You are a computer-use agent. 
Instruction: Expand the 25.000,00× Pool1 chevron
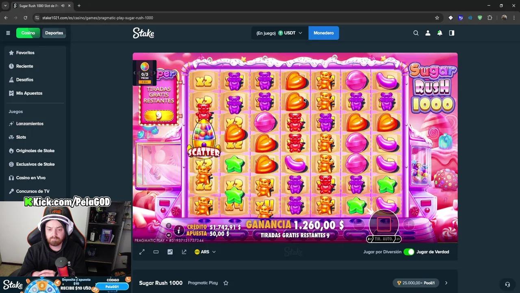point(446,283)
